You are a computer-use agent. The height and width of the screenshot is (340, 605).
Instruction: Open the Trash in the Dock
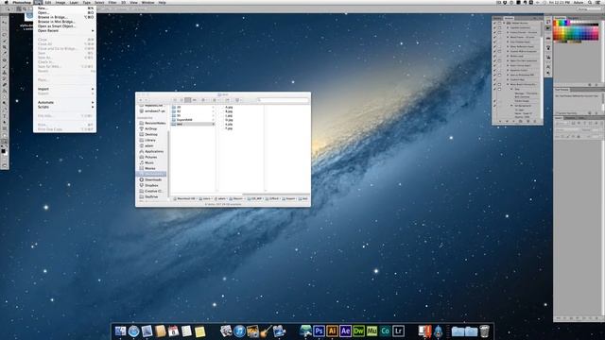[x=484, y=331]
